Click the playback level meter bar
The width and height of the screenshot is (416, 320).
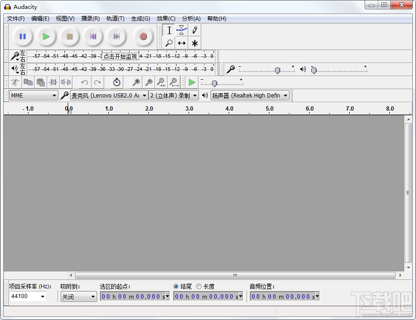click(121, 69)
